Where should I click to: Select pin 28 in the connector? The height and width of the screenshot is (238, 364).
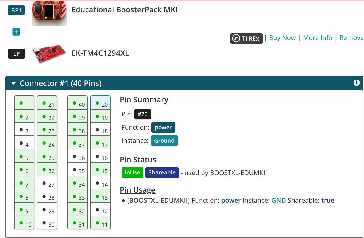(47, 196)
